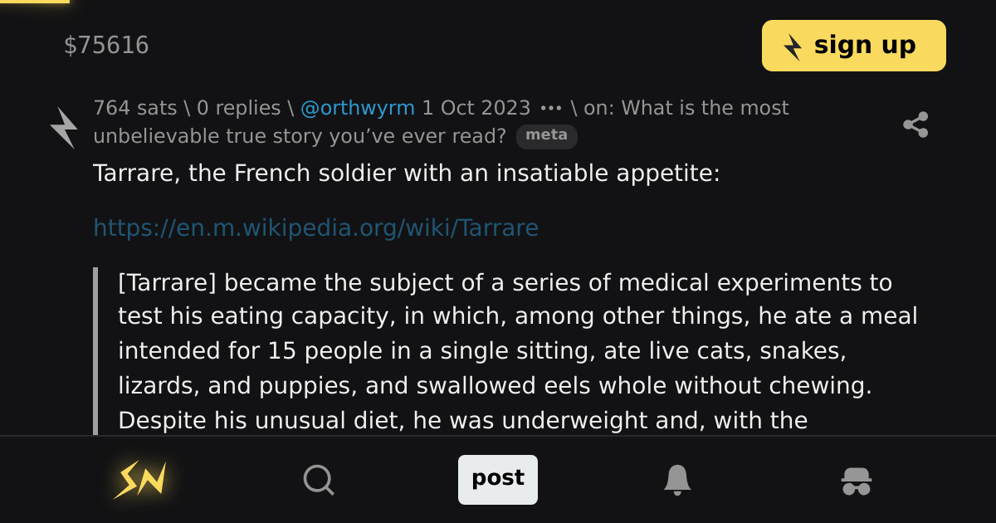Screen dimensions: 996x523
Task: Click the lightning icon inside sign up
Action: 794,46
